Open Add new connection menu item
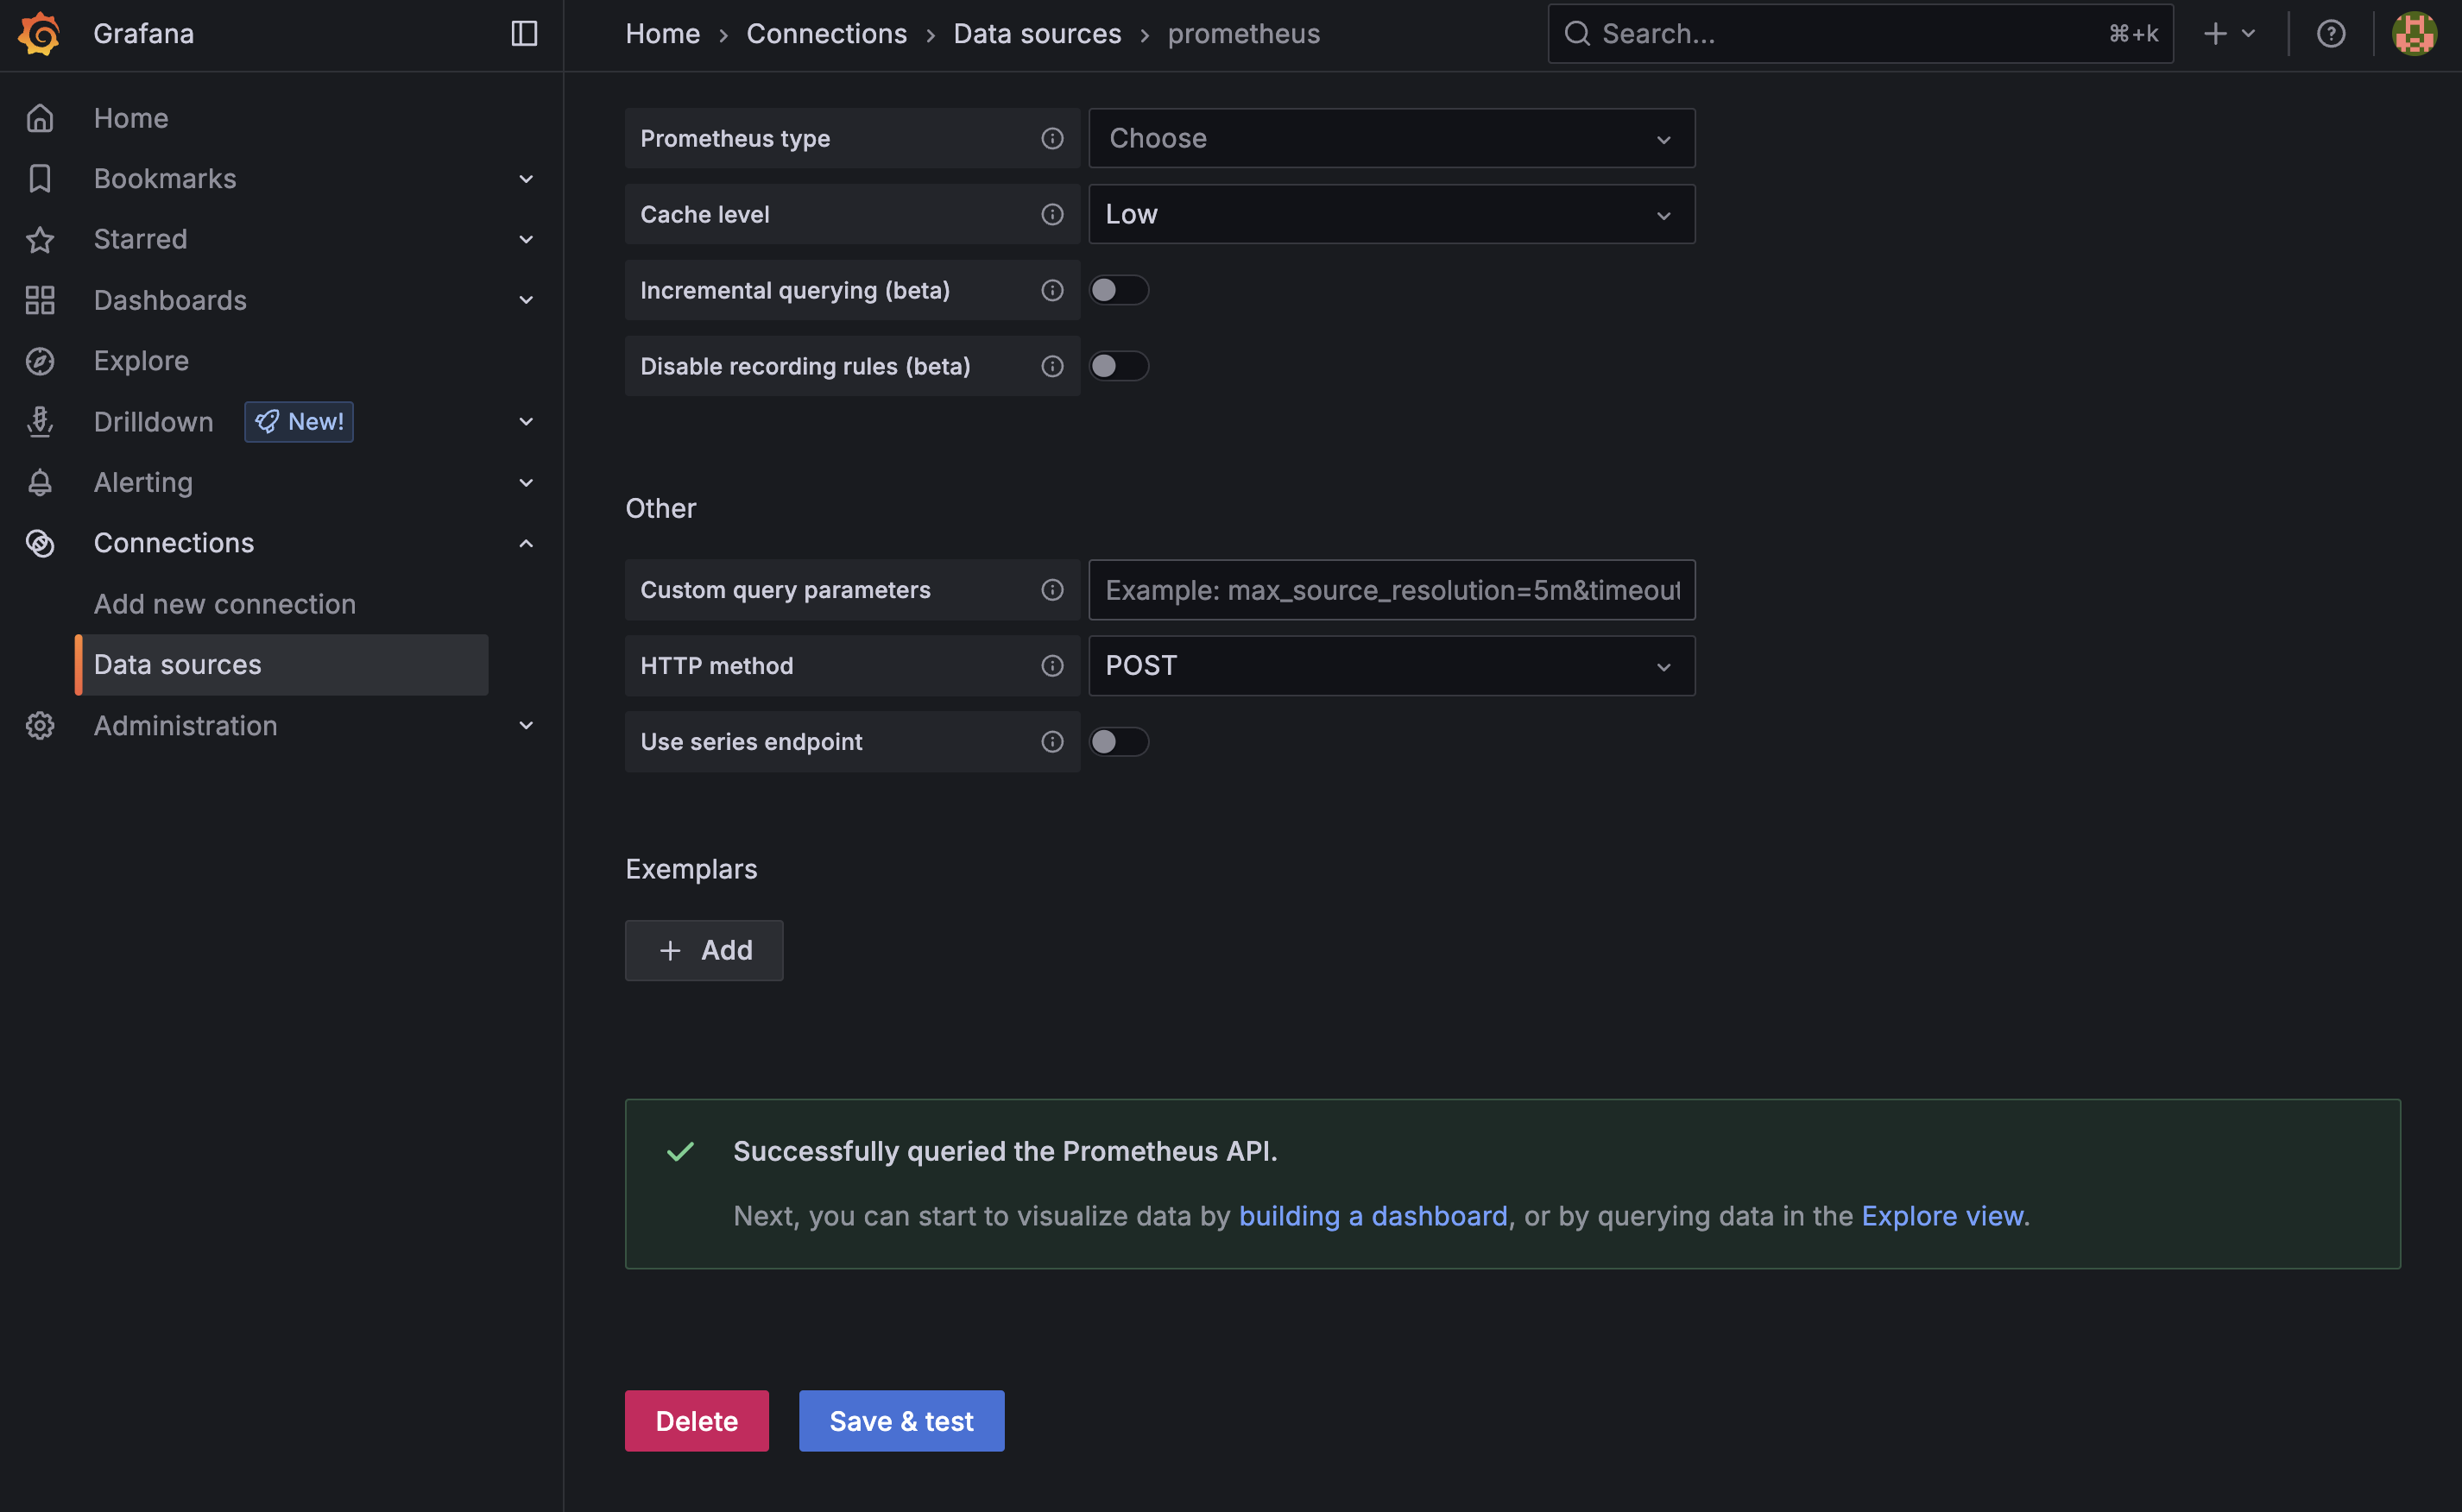The width and height of the screenshot is (2462, 1512). 225,604
